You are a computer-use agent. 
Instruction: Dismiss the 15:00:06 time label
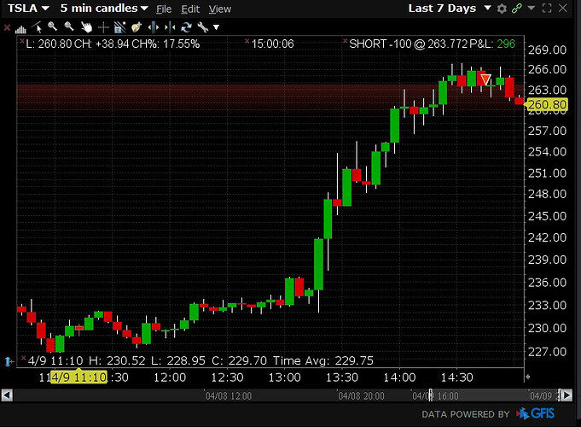coord(247,40)
